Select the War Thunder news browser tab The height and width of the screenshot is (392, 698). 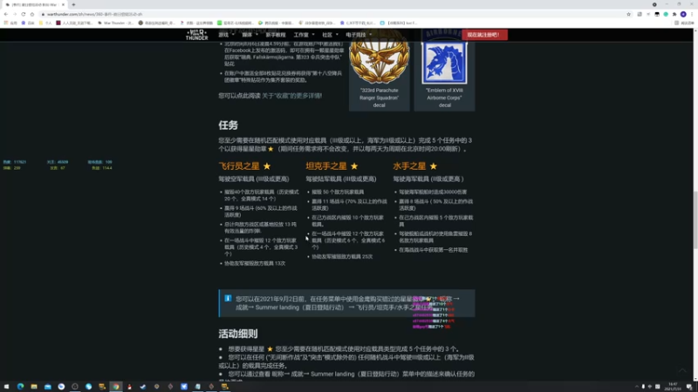[34, 4]
